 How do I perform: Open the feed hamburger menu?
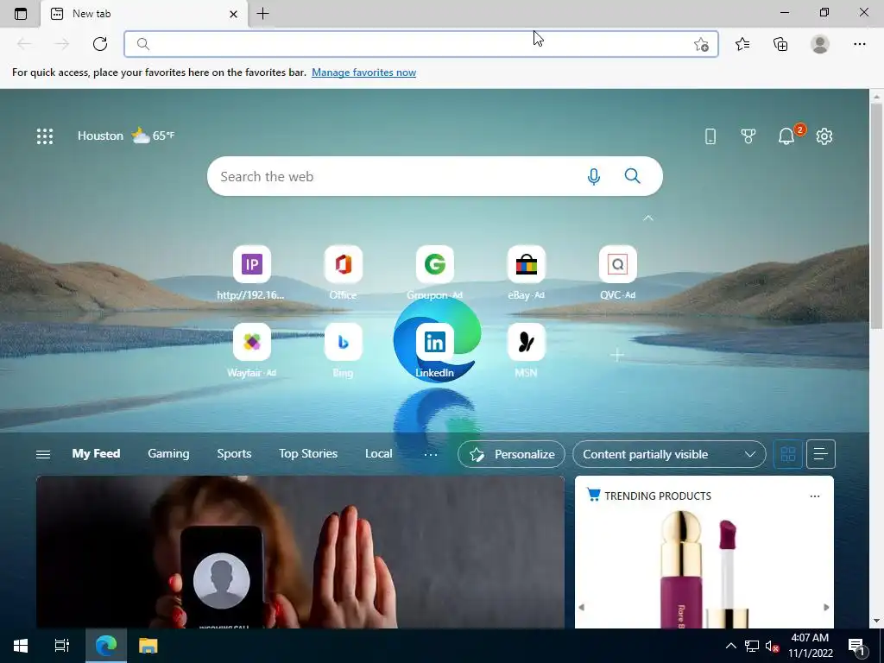coord(43,454)
